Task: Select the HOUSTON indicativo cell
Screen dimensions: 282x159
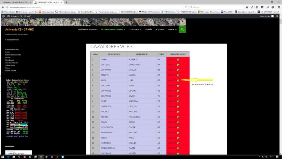Action: [113, 143]
